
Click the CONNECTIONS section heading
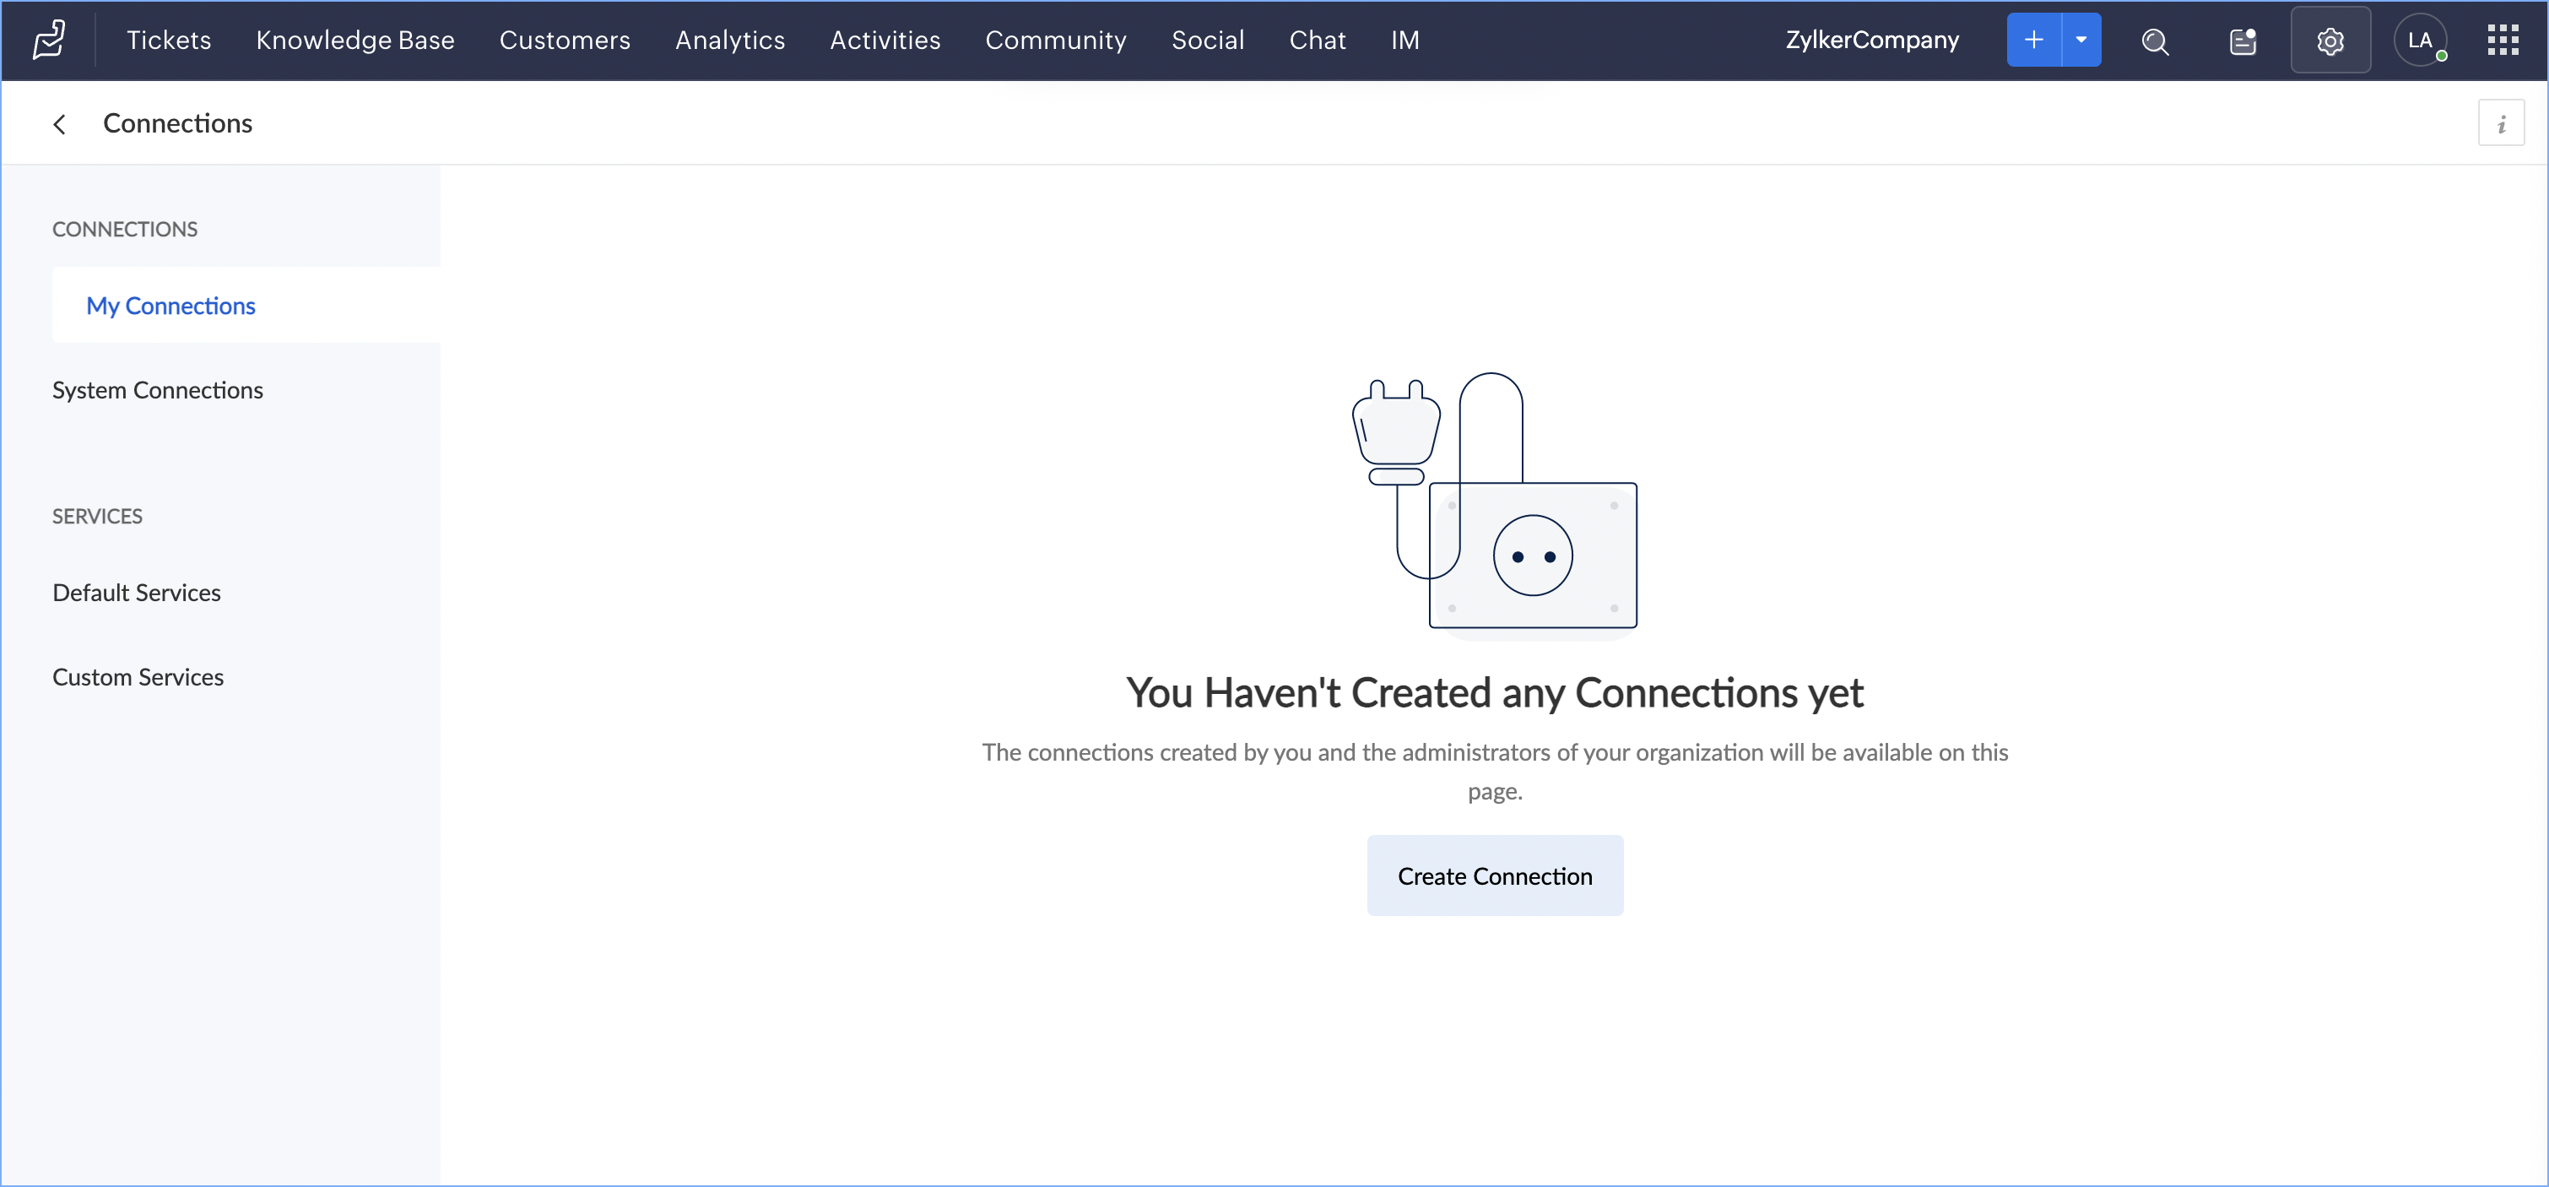pos(125,229)
